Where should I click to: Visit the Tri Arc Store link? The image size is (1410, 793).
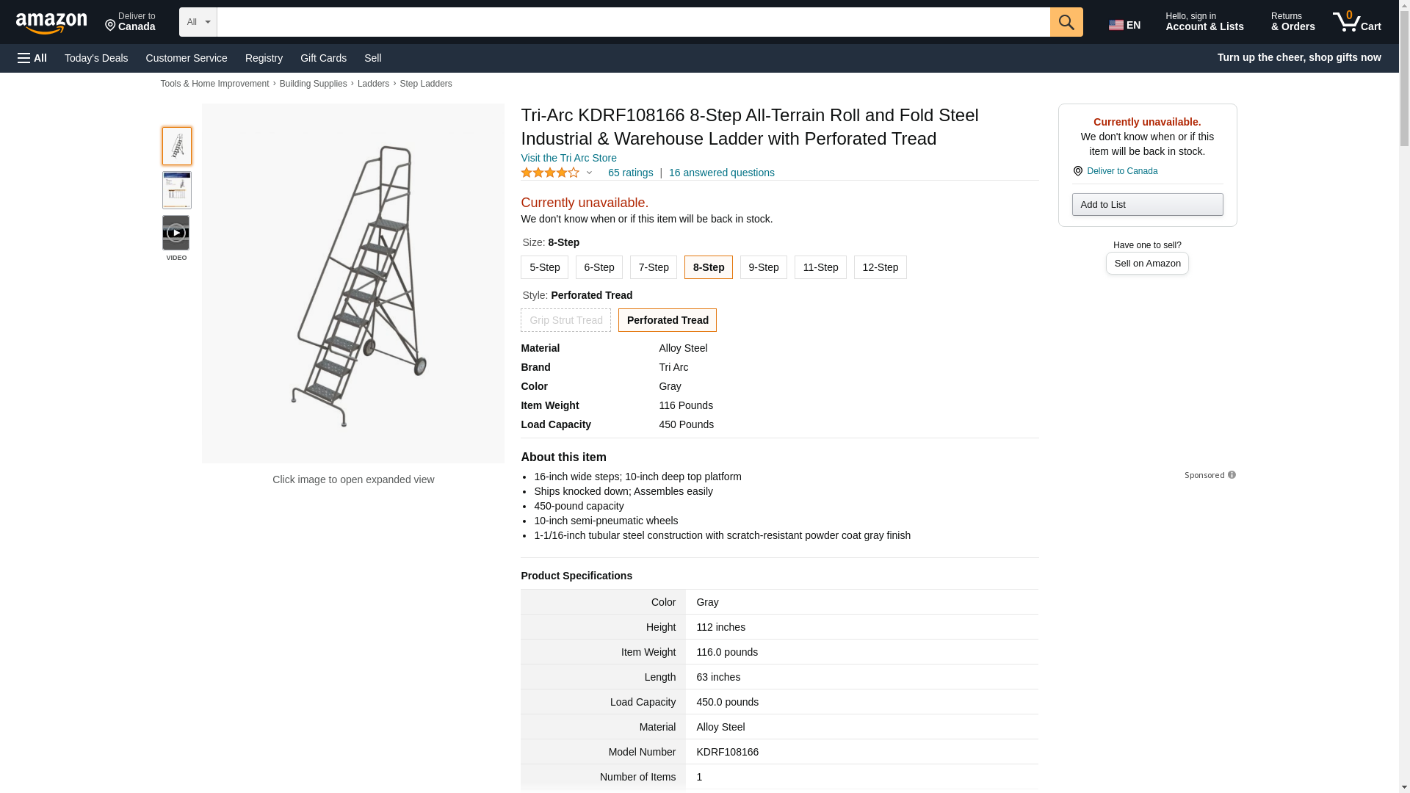[x=568, y=158]
